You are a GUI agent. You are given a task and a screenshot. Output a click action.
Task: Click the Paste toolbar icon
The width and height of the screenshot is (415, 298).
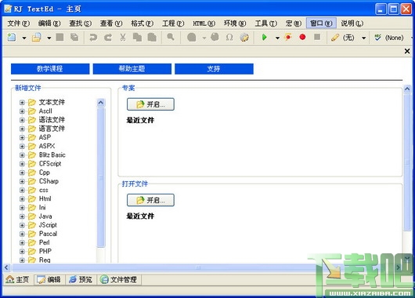(x=152, y=38)
